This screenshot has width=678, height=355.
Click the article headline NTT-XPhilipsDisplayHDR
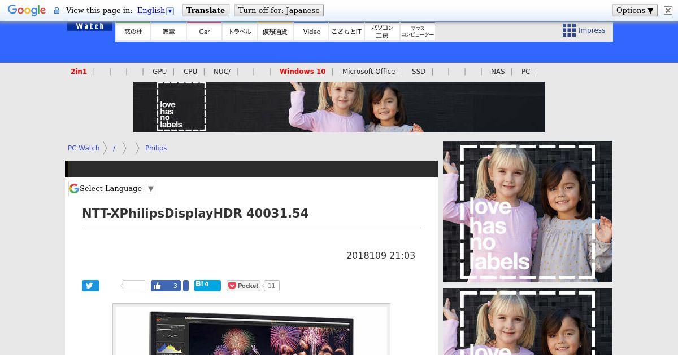click(x=195, y=214)
